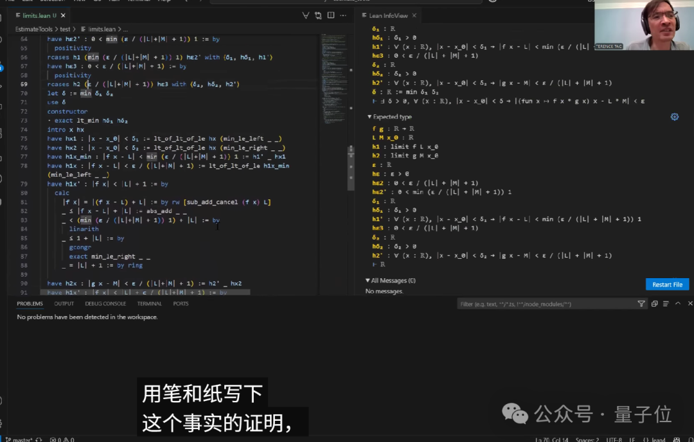Click the 'constructor' line 72
Screen dimensions: 694x442
tap(67, 112)
